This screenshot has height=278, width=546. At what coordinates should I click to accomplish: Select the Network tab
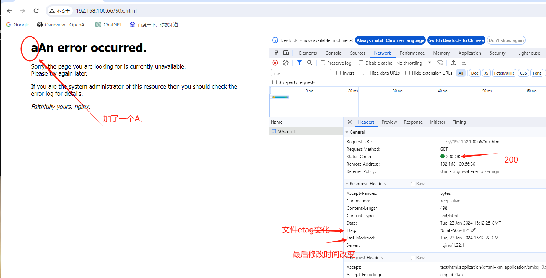pyautogui.click(x=383, y=53)
